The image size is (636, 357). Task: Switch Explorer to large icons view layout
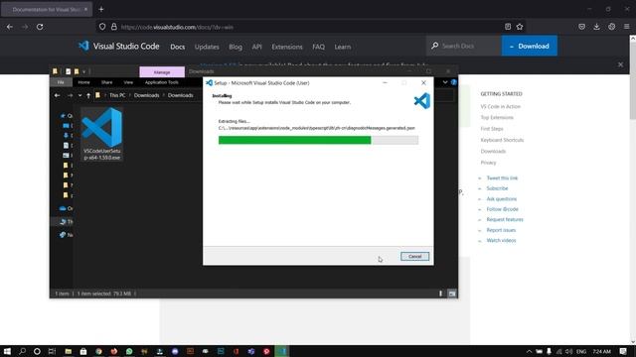click(452, 294)
